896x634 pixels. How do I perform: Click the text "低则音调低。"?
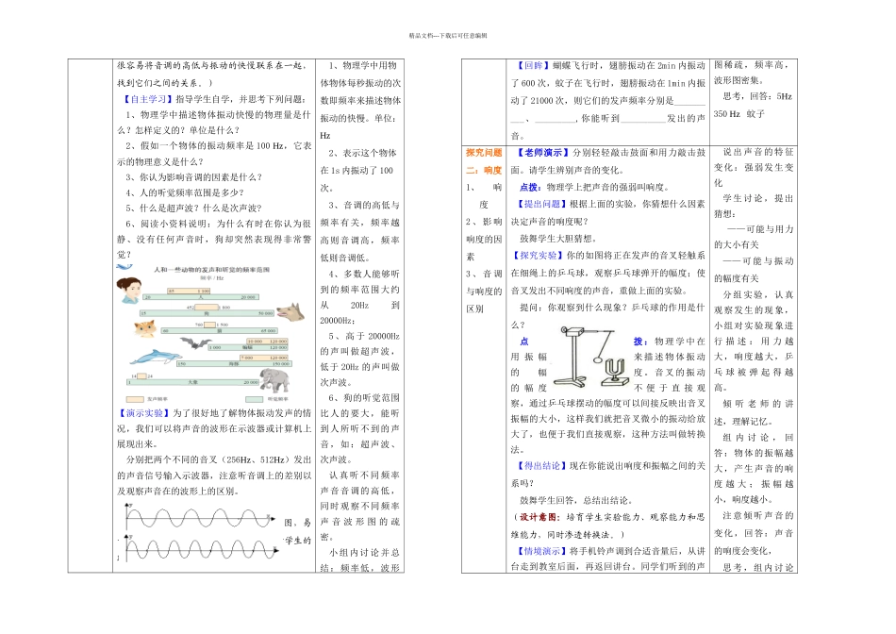point(346,258)
